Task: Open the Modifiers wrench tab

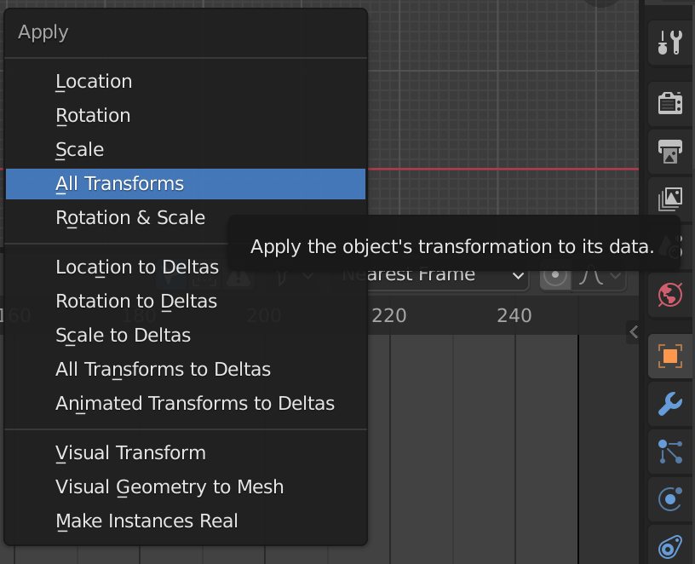Action: pyautogui.click(x=669, y=404)
